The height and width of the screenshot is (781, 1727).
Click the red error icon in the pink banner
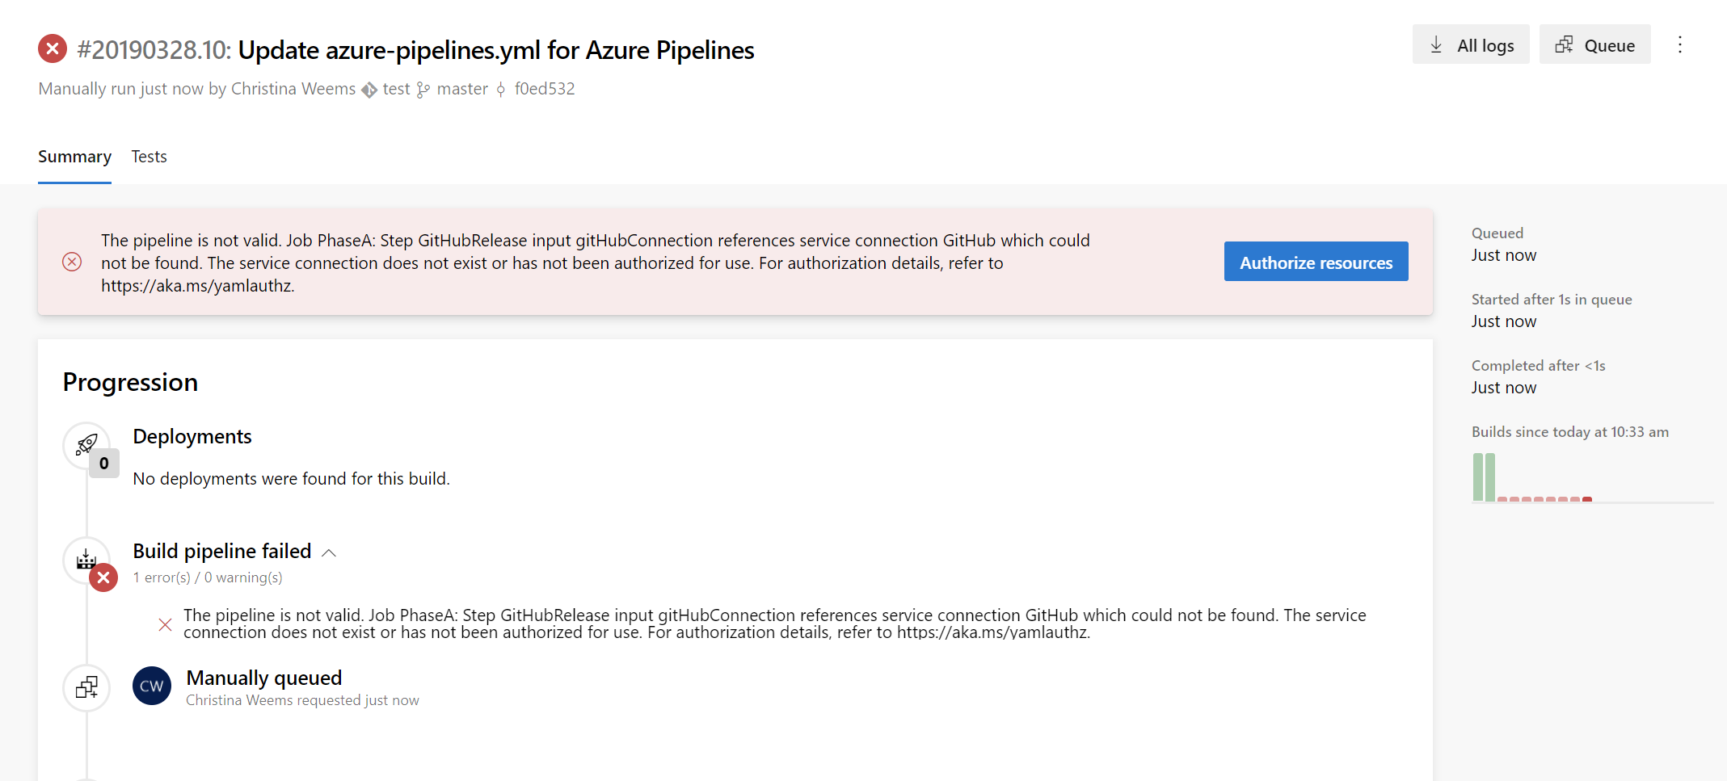click(x=73, y=262)
